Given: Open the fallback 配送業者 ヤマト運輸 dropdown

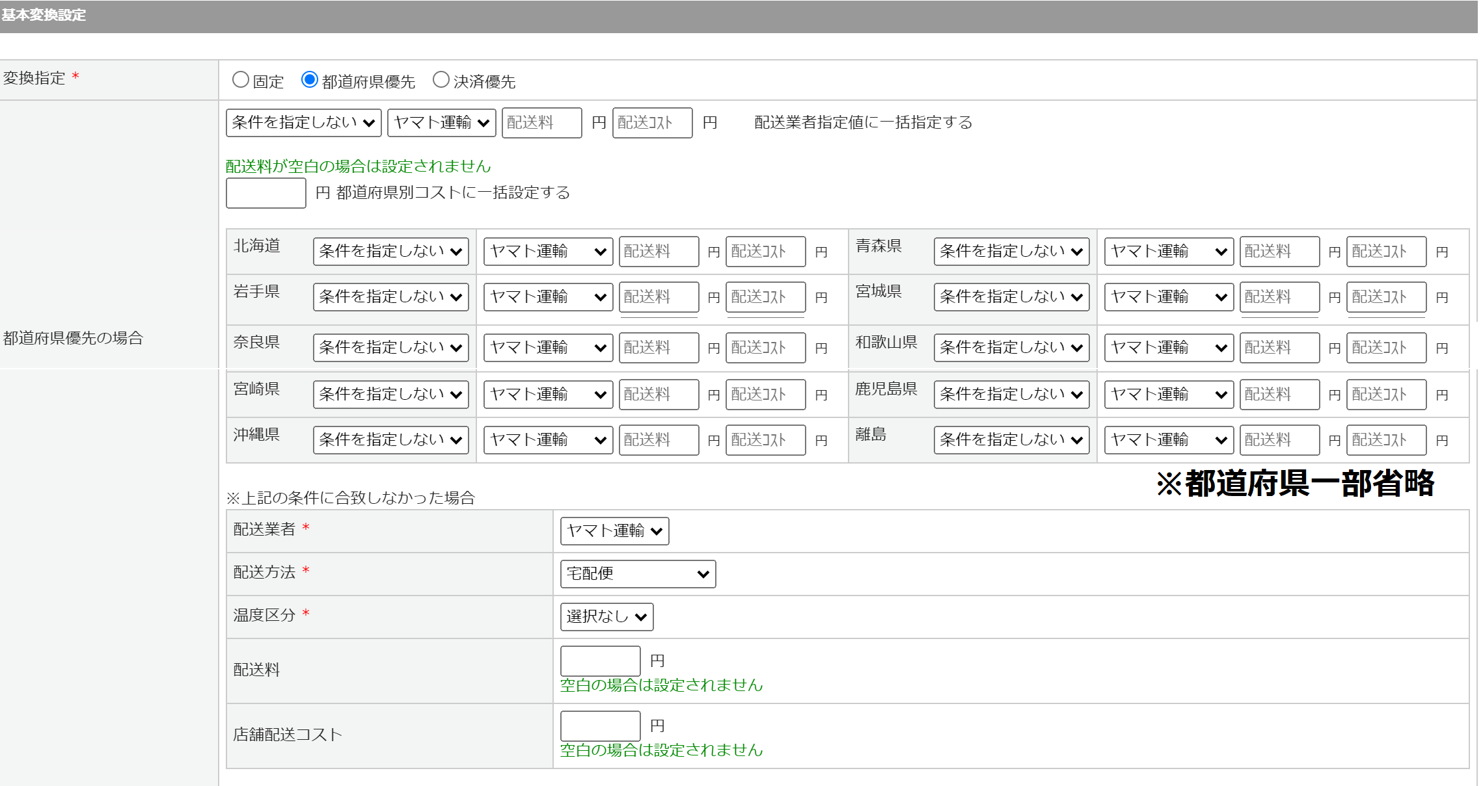Looking at the screenshot, I should click(x=614, y=531).
